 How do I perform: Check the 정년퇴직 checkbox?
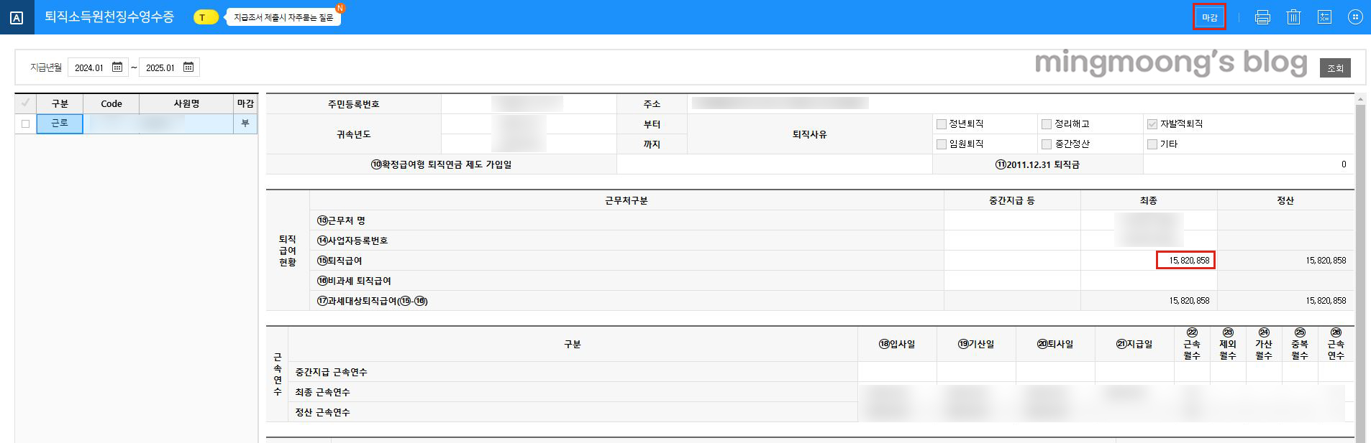[942, 124]
